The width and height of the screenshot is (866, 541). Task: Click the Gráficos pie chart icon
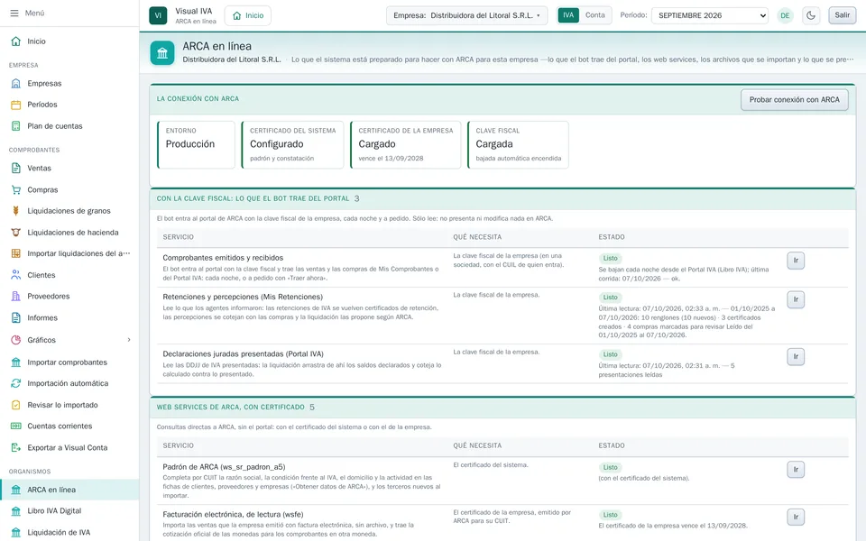(16, 340)
